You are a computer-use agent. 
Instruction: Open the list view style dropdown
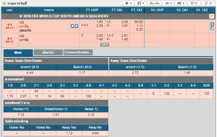168,3
